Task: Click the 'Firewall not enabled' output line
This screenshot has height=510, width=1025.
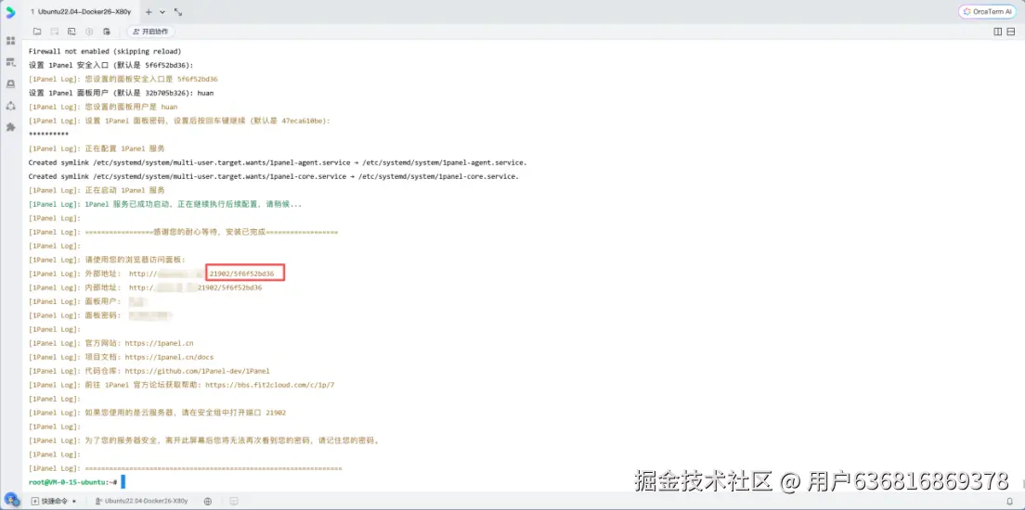Action: (105, 51)
